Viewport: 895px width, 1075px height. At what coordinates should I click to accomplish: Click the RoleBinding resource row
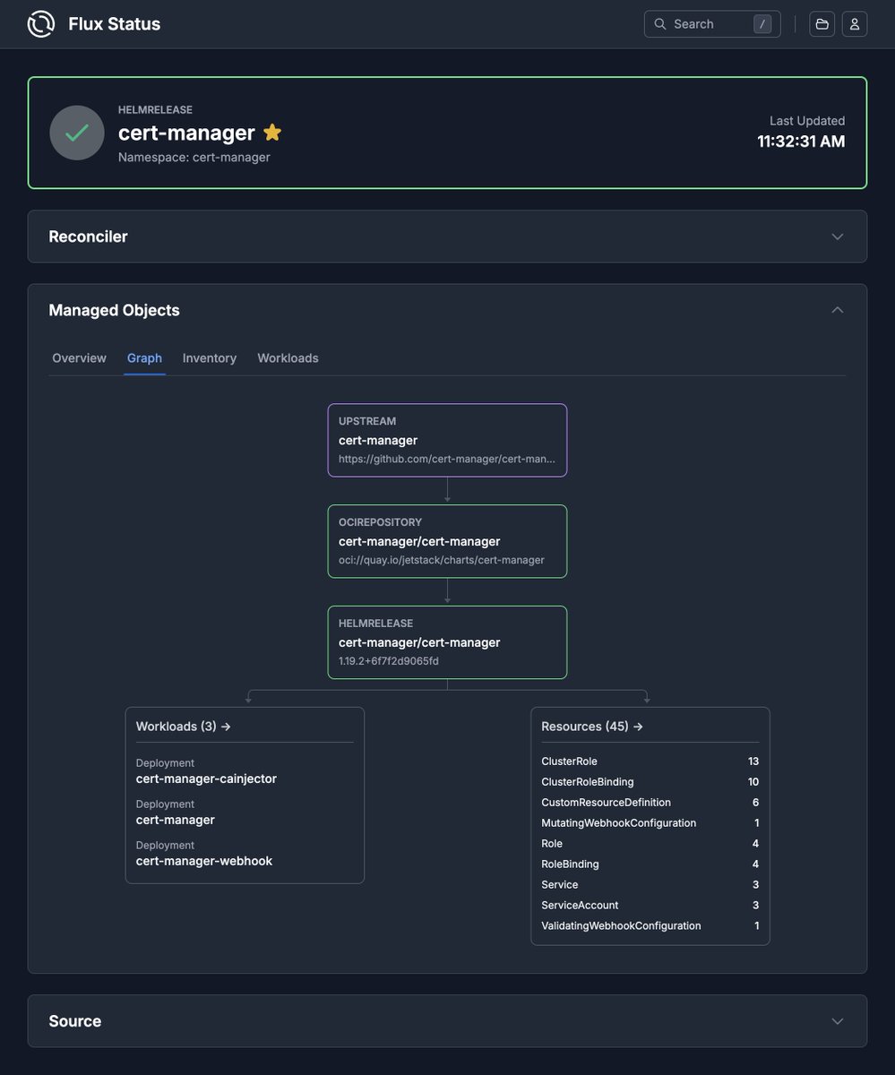point(650,864)
